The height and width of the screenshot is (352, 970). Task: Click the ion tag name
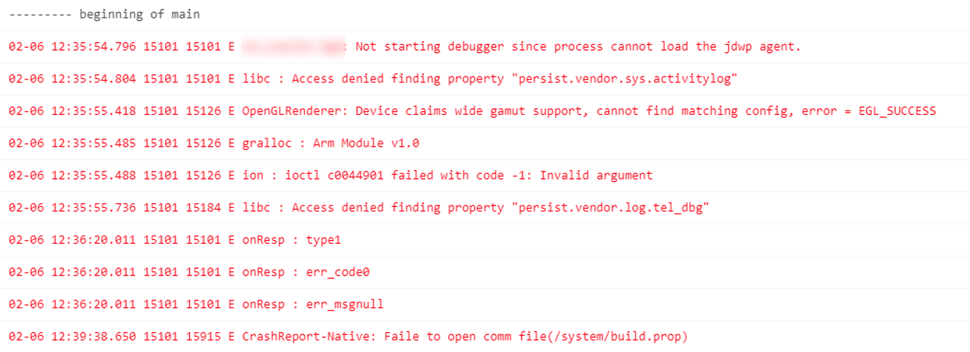(252, 175)
